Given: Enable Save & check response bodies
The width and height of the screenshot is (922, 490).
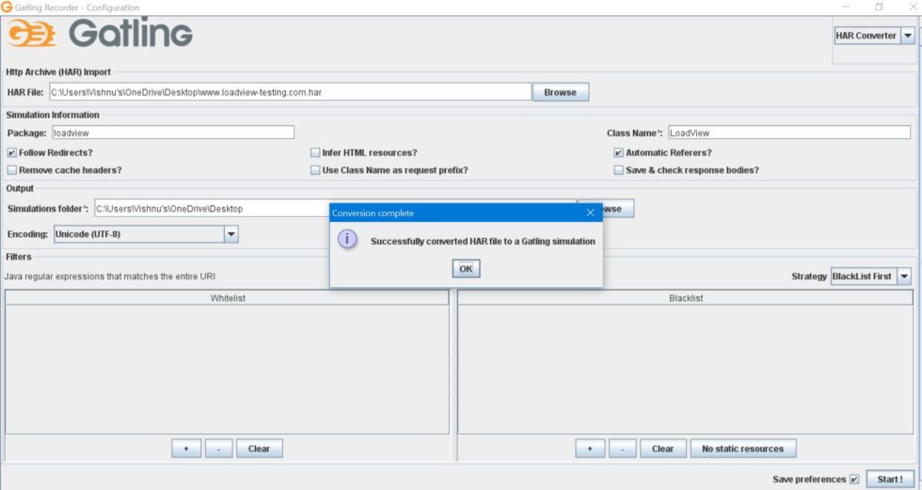Looking at the screenshot, I should [619, 170].
